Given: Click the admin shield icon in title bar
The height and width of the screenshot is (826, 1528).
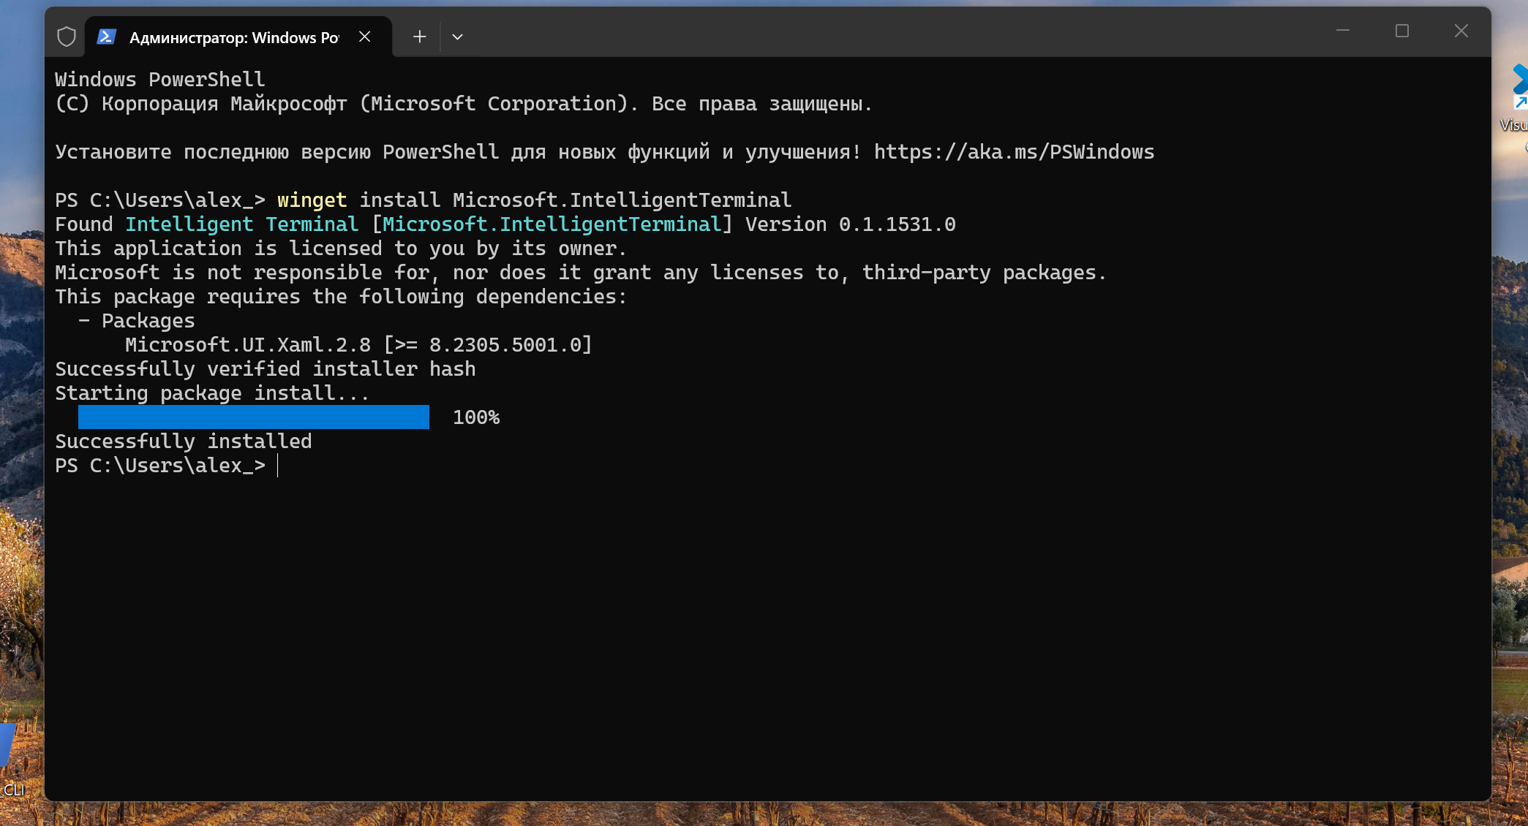Looking at the screenshot, I should coord(67,37).
